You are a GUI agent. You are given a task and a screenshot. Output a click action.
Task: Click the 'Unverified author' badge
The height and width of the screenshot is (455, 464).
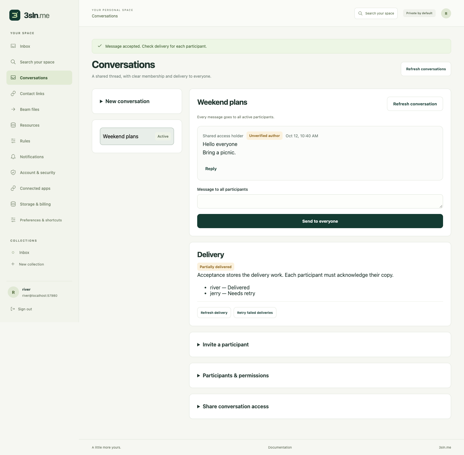click(265, 136)
